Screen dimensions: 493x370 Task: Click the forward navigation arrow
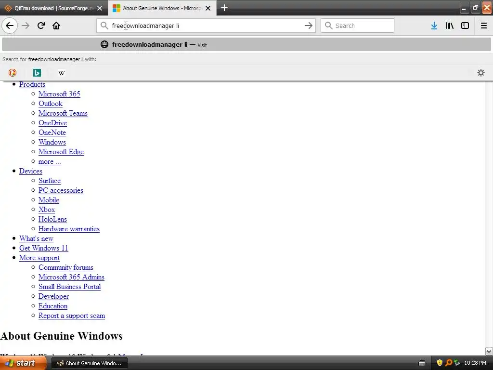26,26
